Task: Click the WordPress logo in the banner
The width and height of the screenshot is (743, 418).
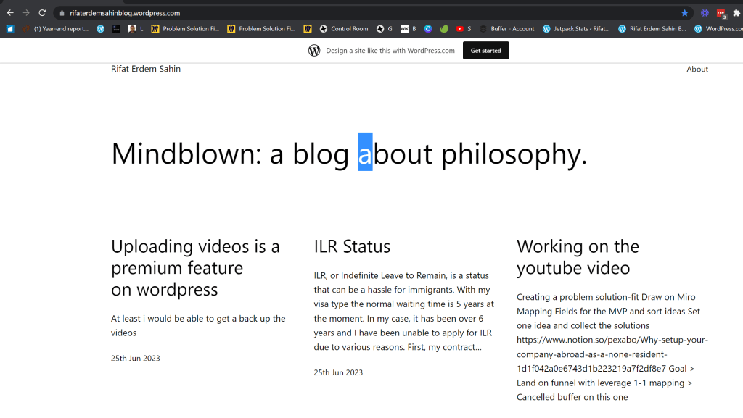Action: pos(314,51)
